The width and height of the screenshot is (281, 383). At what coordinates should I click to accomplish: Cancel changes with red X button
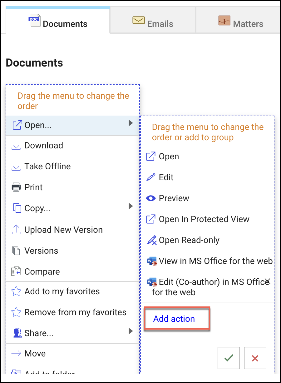255,358
